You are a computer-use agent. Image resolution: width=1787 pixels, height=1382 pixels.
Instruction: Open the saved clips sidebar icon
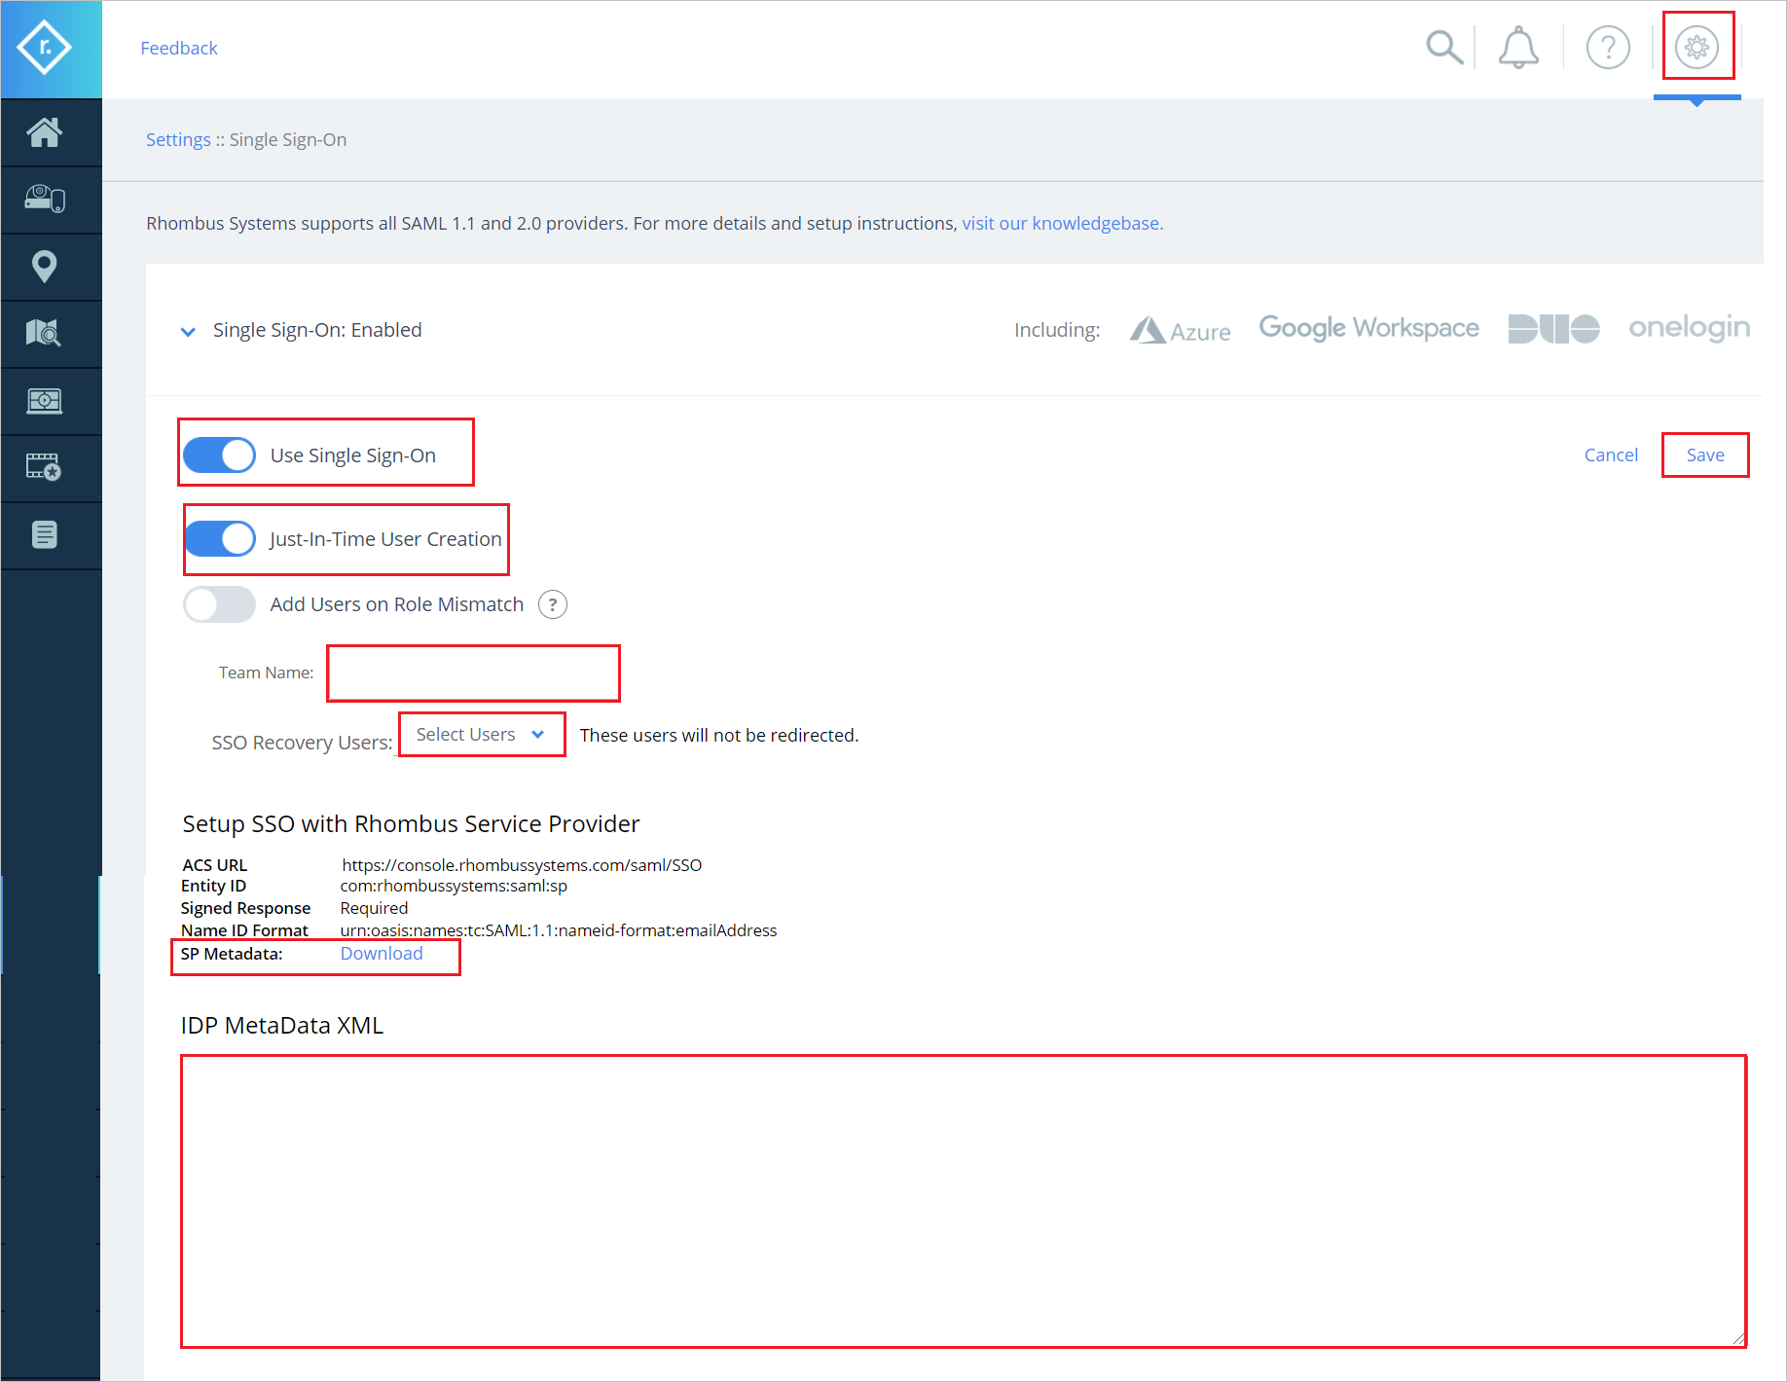(x=45, y=467)
